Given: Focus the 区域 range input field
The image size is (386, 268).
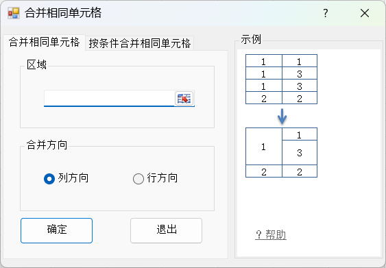Looking at the screenshot, I should 109,99.
